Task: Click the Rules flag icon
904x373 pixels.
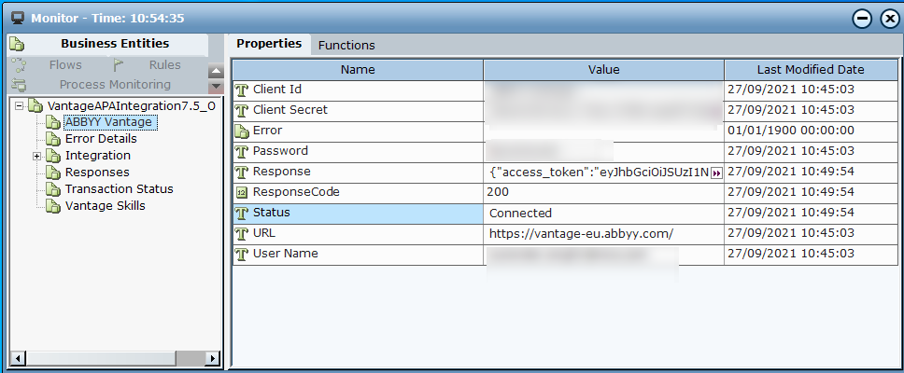Action: (119, 65)
